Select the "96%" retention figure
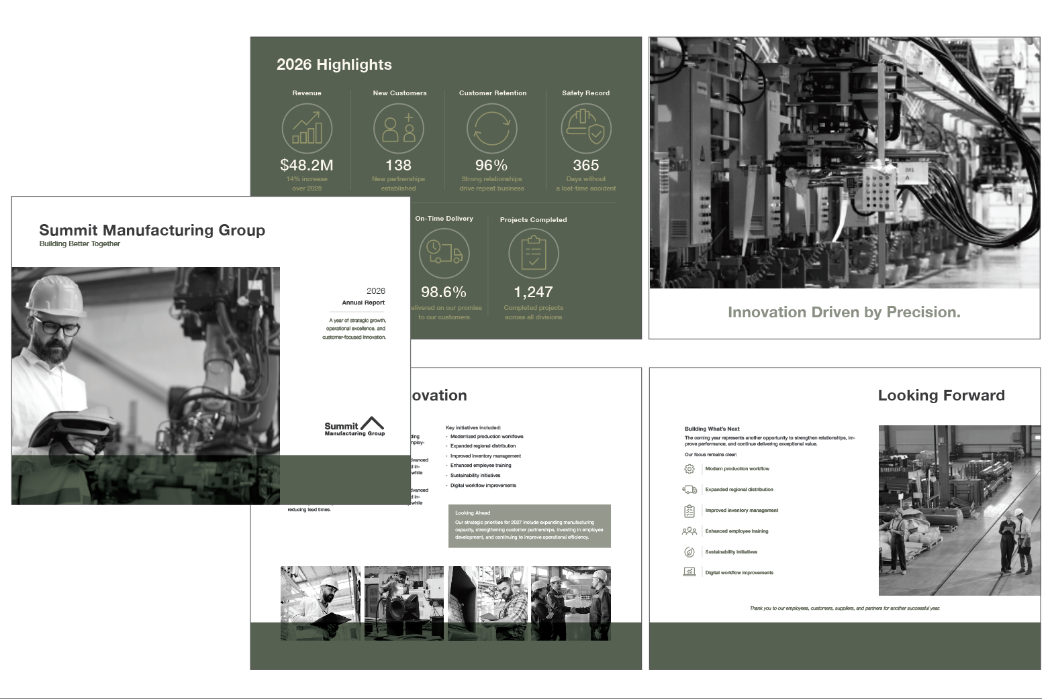1050x699 pixels. pos(491,165)
